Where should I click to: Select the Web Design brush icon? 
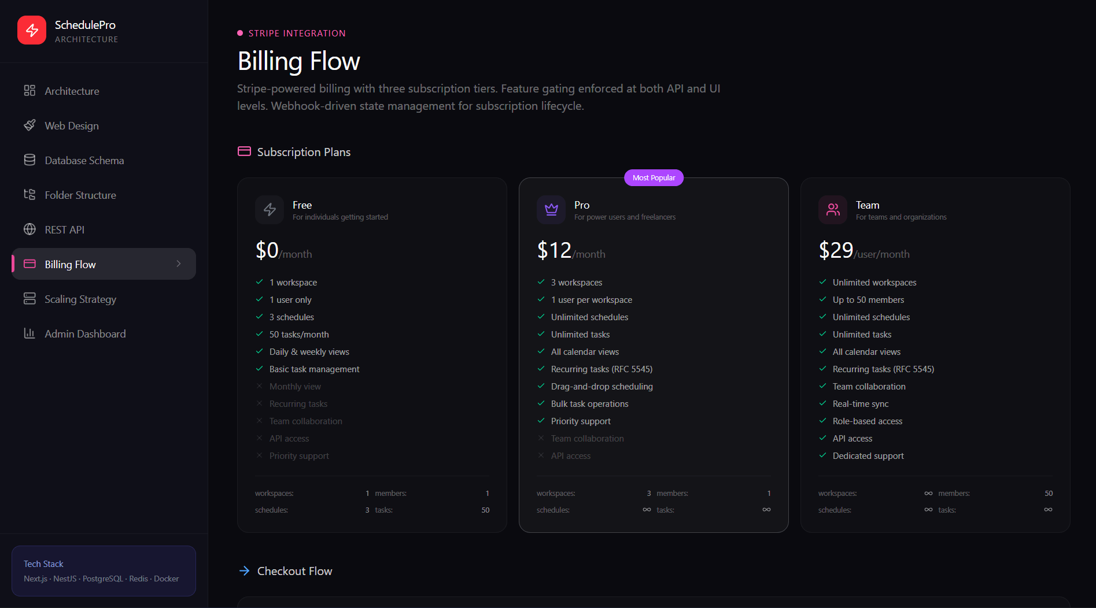(x=29, y=125)
